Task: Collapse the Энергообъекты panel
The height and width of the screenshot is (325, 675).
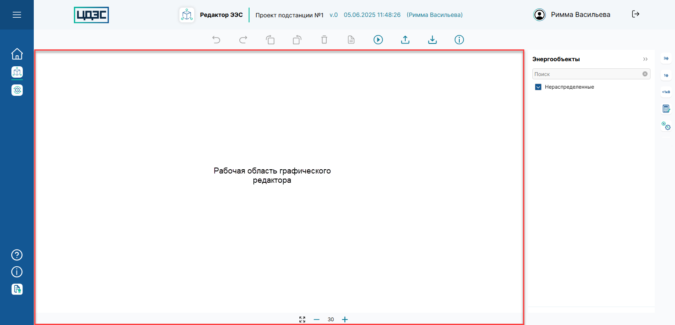Action: tap(645, 59)
